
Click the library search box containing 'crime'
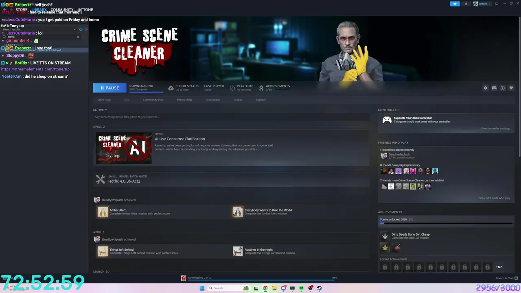tap(41, 37)
